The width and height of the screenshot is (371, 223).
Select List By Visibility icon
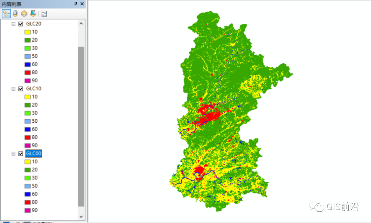point(24,13)
